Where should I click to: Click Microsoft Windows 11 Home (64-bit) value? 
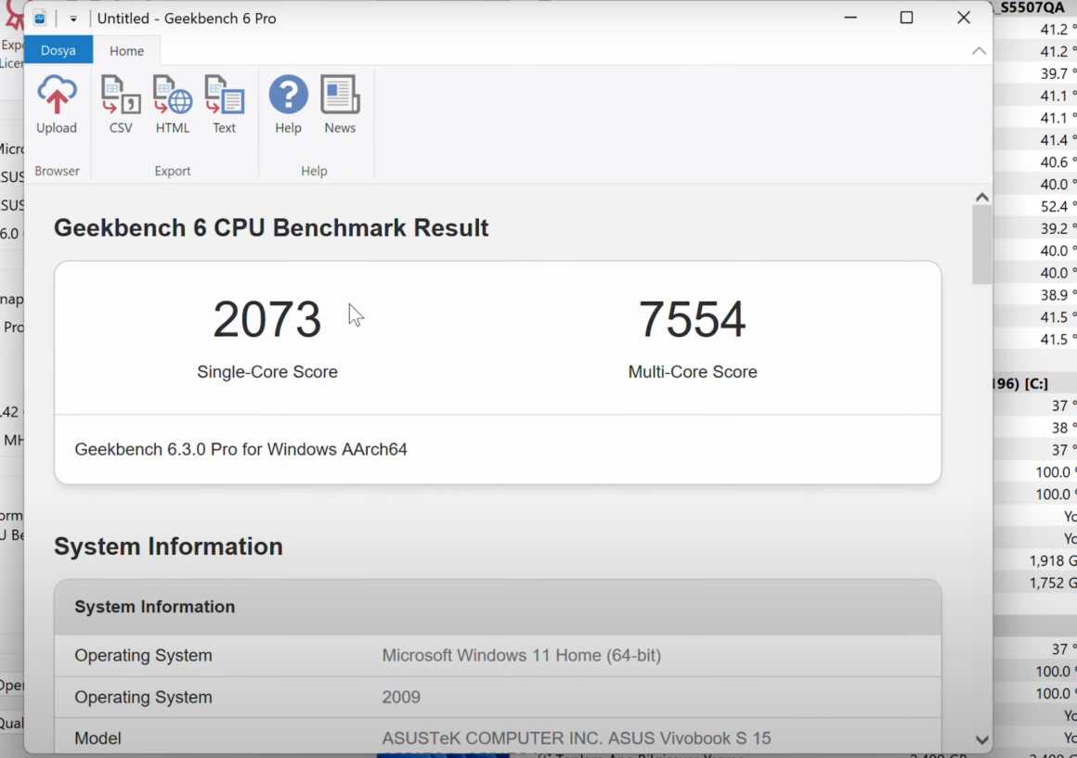coord(522,655)
